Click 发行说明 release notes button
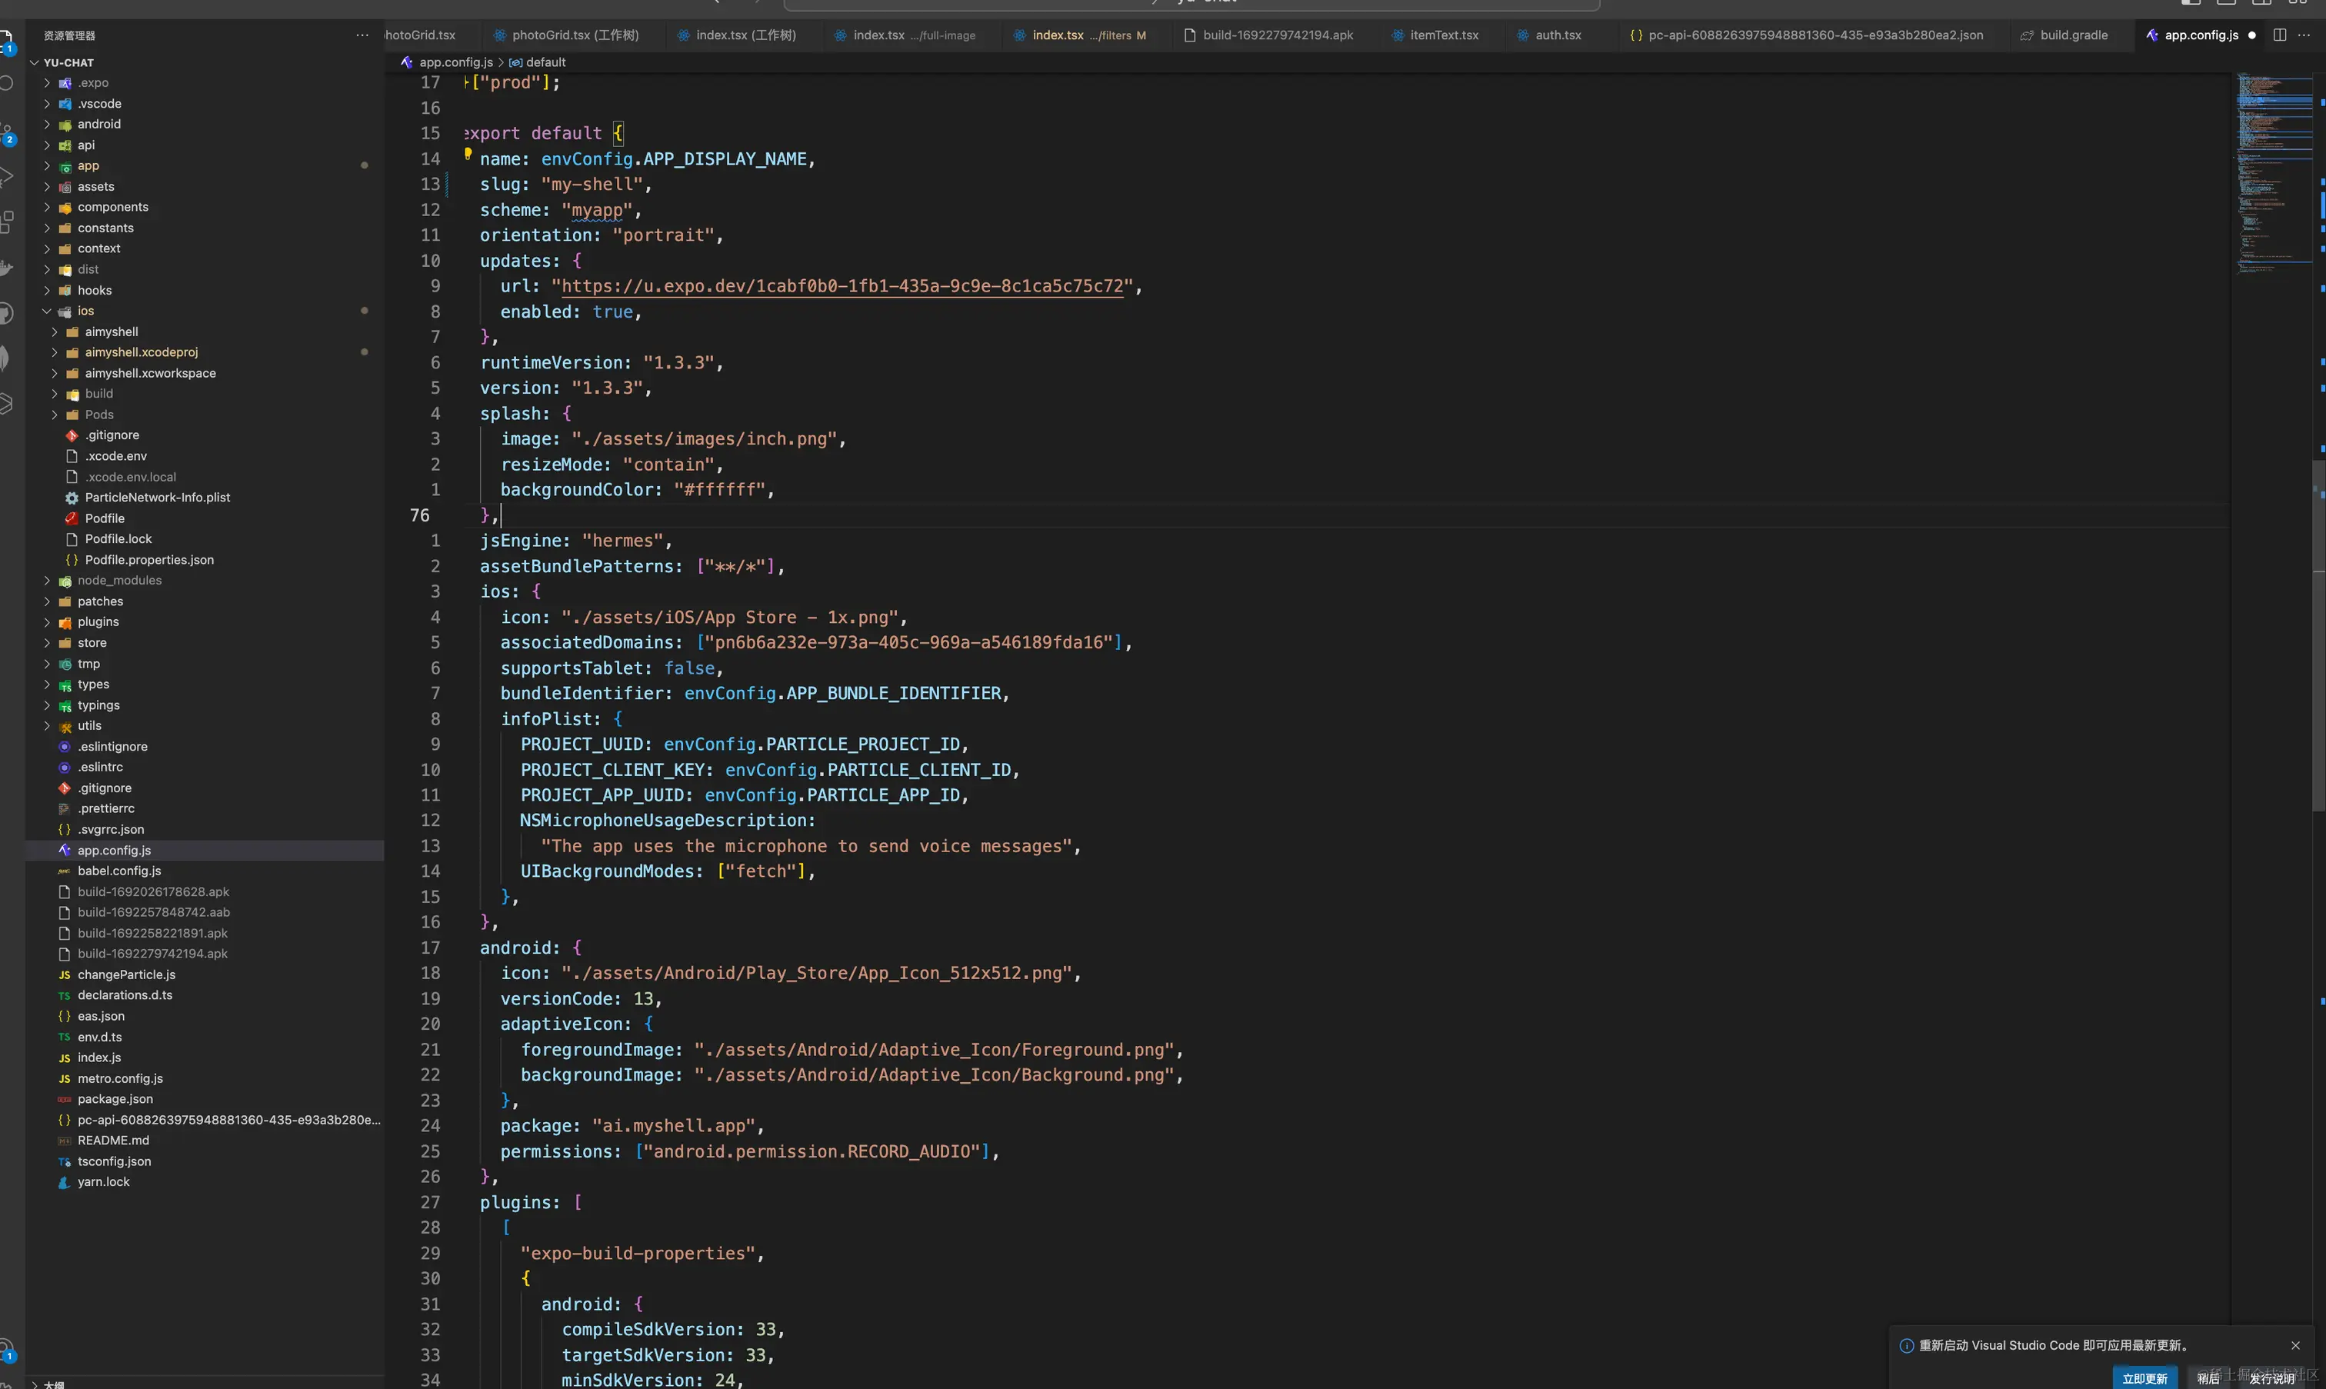This screenshot has height=1389, width=2326. pyautogui.click(x=2271, y=1377)
